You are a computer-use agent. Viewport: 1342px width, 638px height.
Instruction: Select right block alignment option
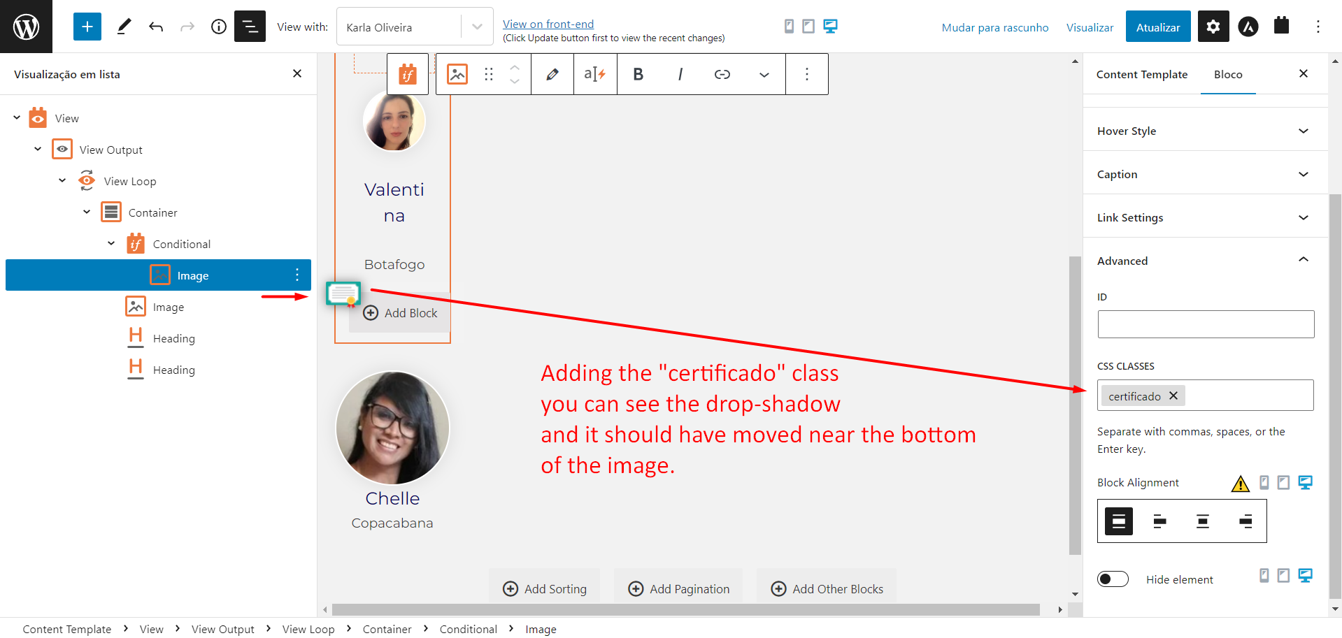pyautogui.click(x=1245, y=521)
